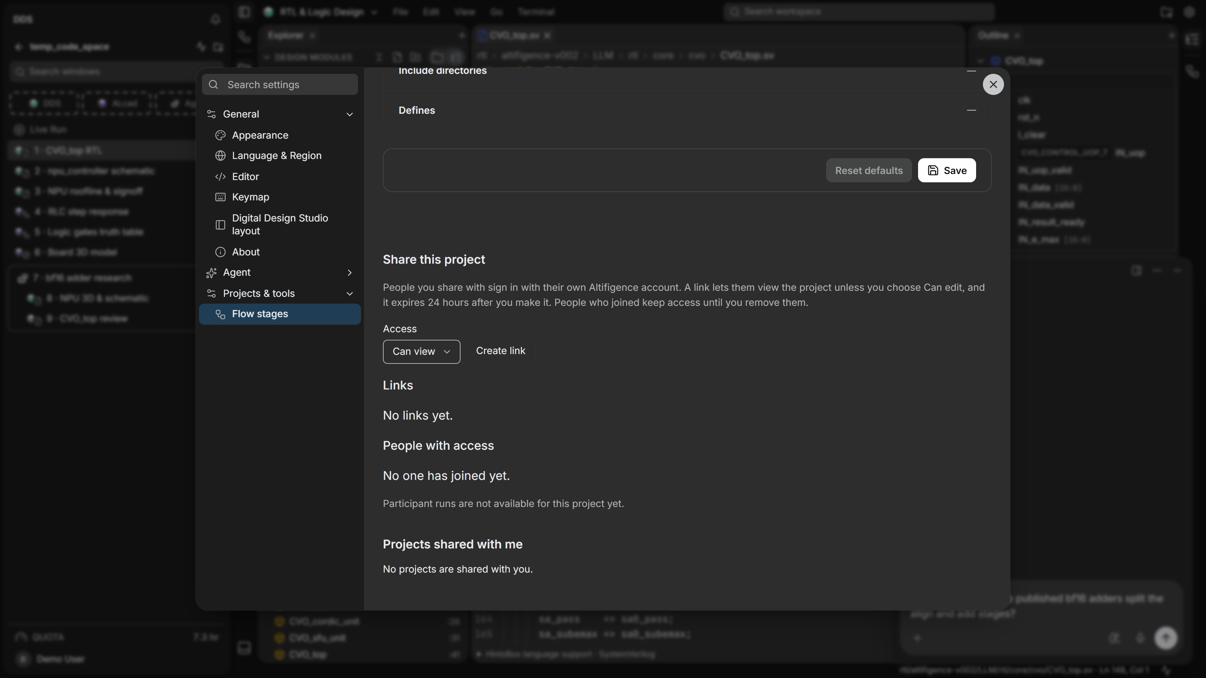
Task: Open Language & Region settings
Action: [x=280, y=156]
